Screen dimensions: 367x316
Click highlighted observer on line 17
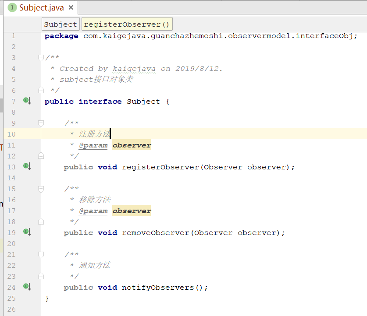(x=132, y=211)
